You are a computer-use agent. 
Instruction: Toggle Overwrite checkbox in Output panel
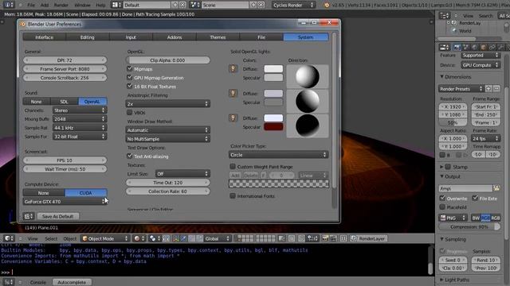(x=443, y=198)
